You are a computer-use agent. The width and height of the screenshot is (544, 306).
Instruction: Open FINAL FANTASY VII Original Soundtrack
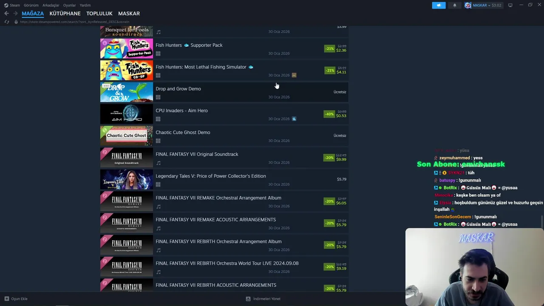coord(197,154)
